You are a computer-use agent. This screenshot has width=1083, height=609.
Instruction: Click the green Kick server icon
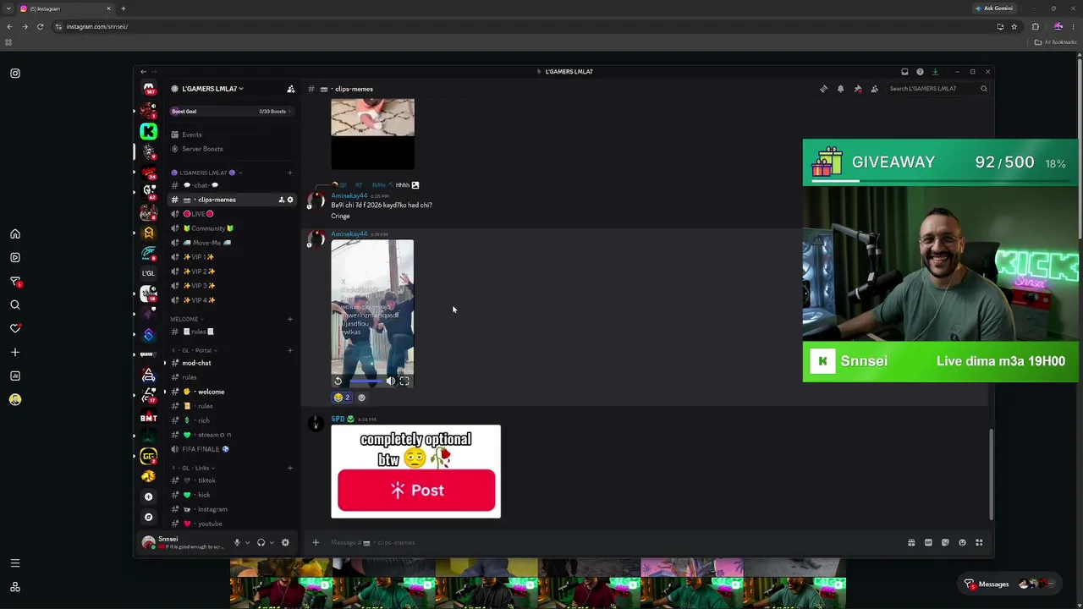pos(148,131)
